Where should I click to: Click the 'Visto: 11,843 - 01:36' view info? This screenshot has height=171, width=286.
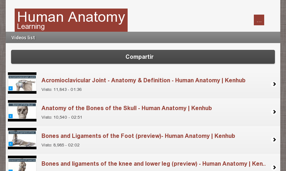(61, 89)
